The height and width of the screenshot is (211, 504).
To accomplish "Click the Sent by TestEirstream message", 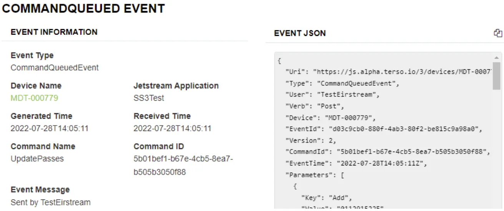I will pyautogui.click(x=51, y=203).
